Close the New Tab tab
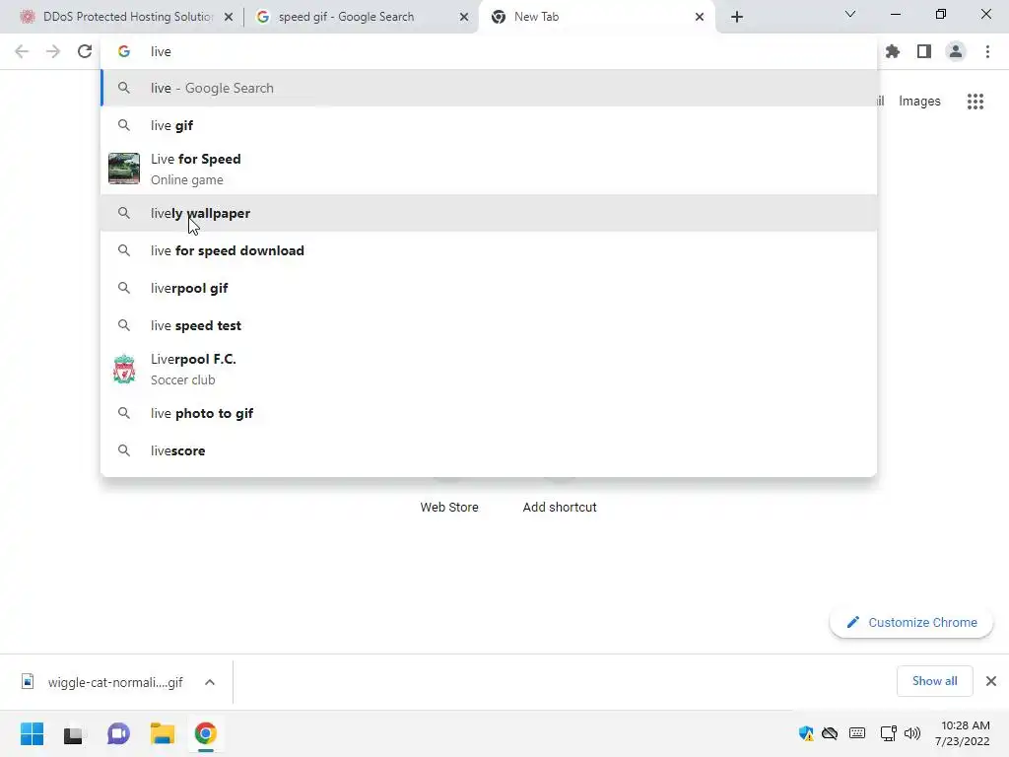The image size is (1009, 757). 700,18
